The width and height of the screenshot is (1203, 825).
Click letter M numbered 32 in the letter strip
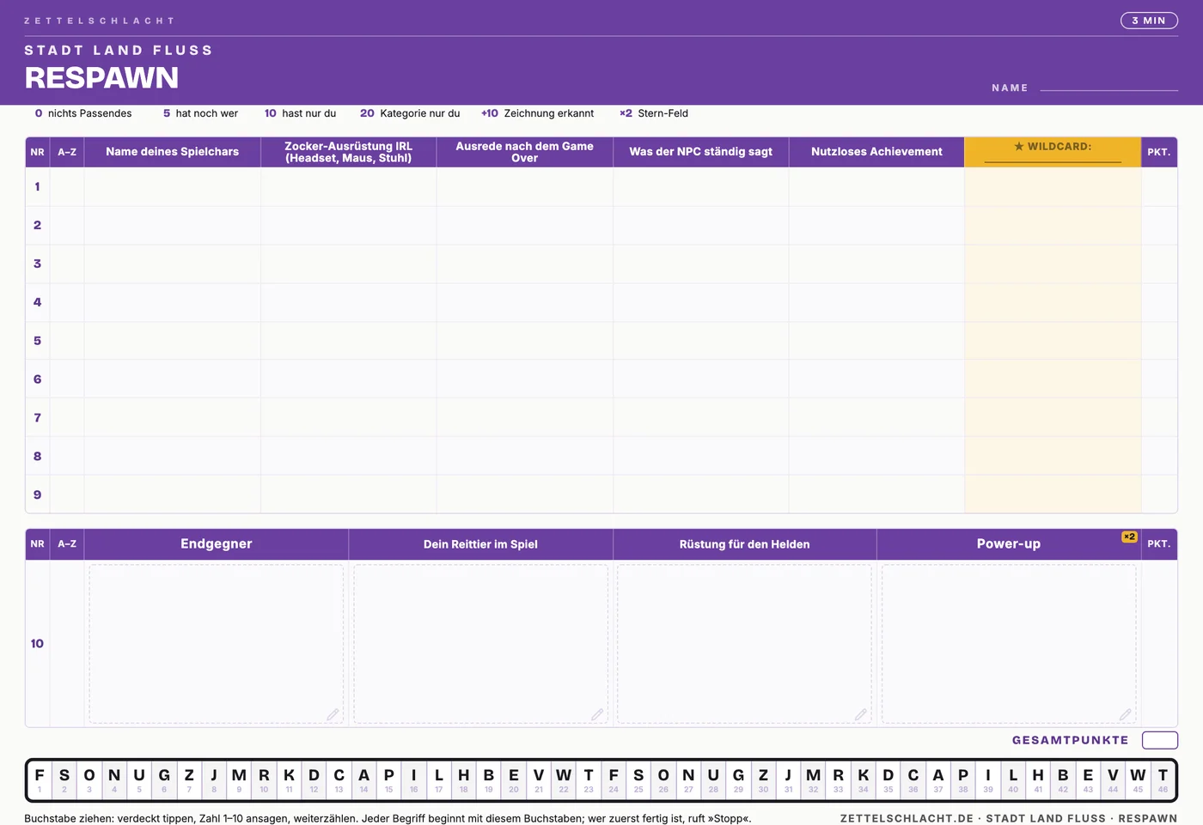pos(813,780)
